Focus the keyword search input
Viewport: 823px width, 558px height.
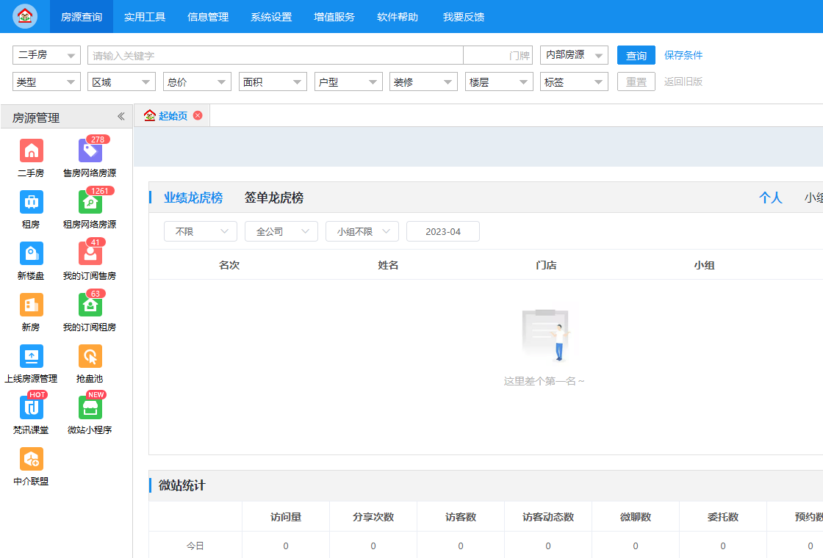(x=276, y=55)
